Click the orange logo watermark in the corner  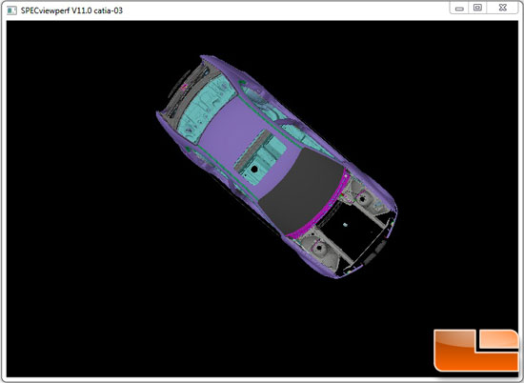point(475,350)
